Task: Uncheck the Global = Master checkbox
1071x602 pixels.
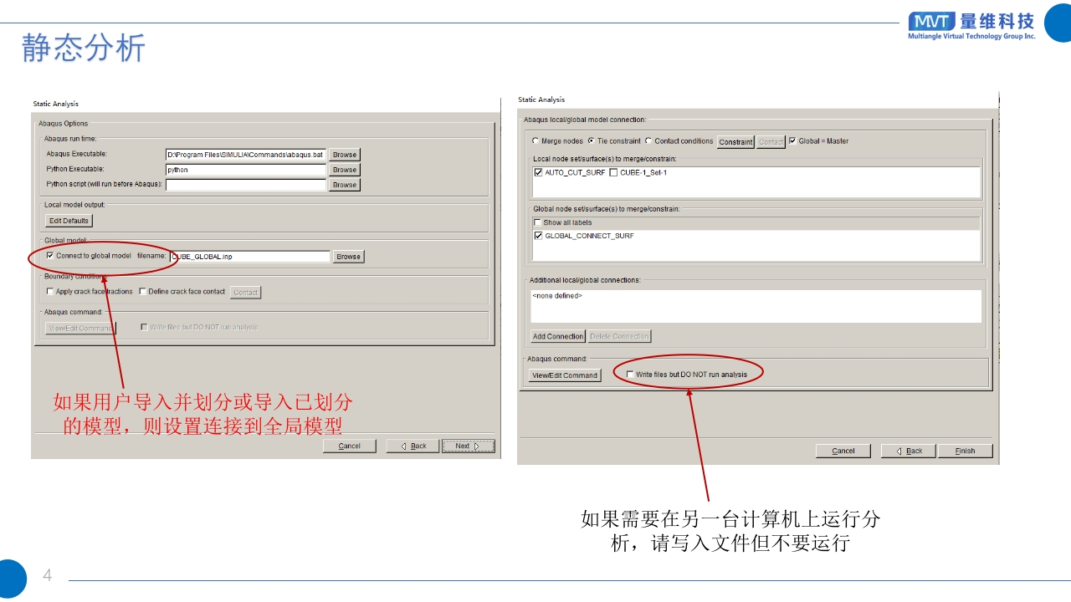Action: point(792,141)
